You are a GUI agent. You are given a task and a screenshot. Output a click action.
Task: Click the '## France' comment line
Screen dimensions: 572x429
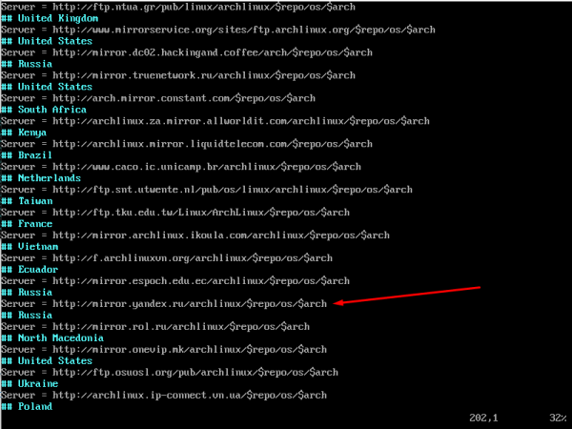pos(27,224)
